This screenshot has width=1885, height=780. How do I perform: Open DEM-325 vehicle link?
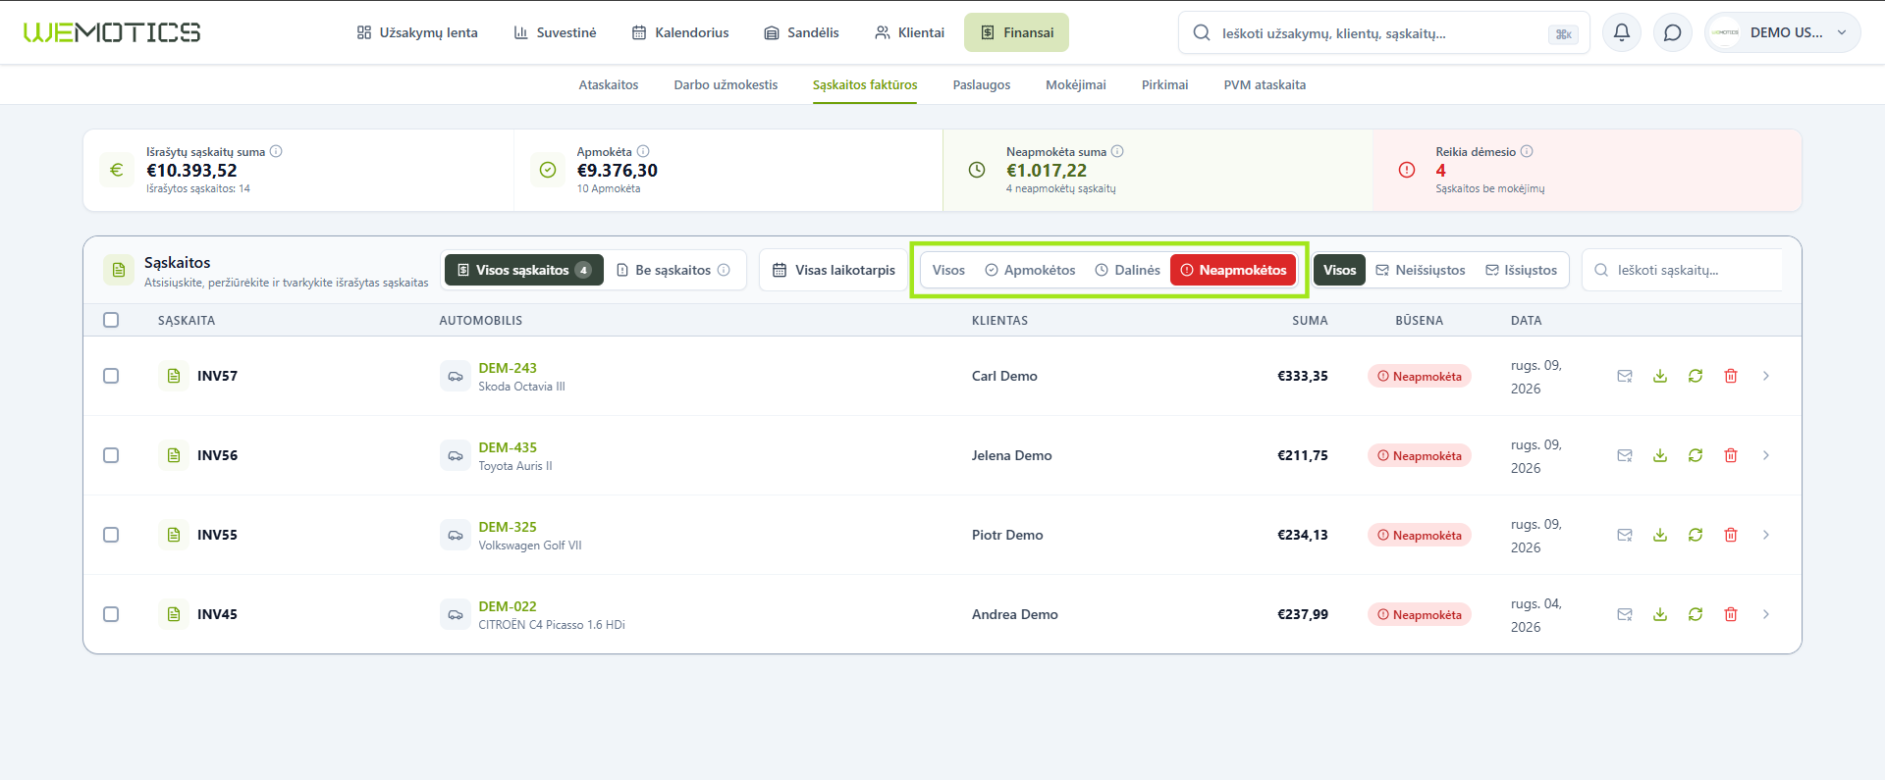click(508, 527)
